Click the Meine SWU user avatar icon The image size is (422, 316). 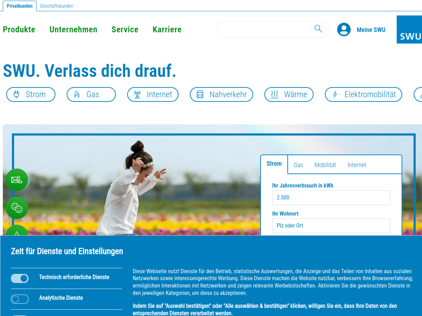coord(344,29)
